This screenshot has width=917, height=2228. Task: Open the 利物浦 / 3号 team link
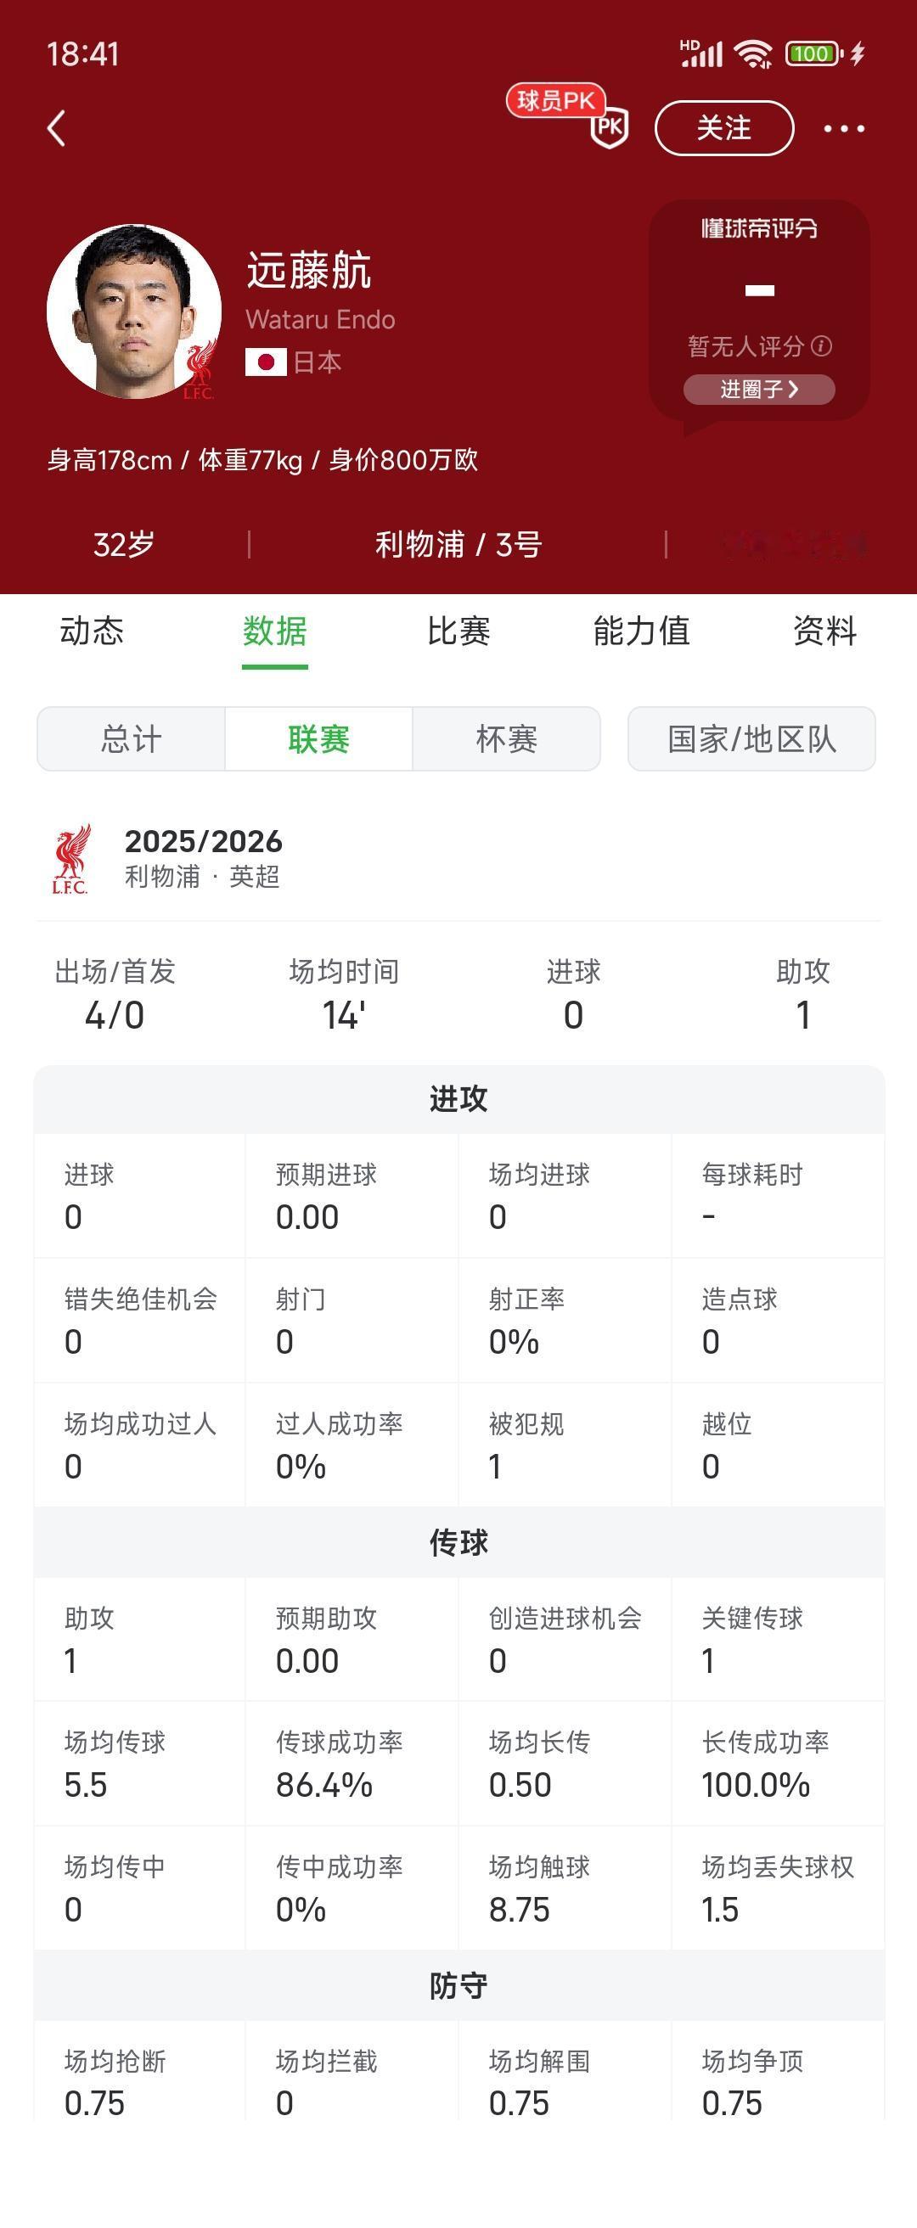(458, 544)
